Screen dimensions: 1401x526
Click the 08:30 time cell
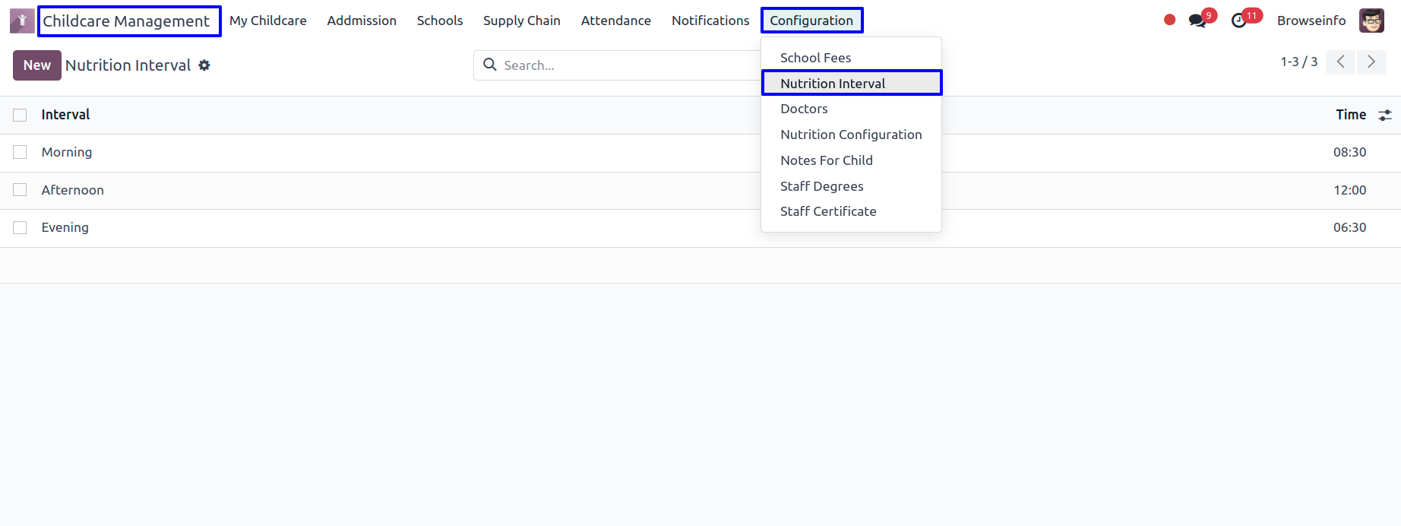(x=1350, y=152)
